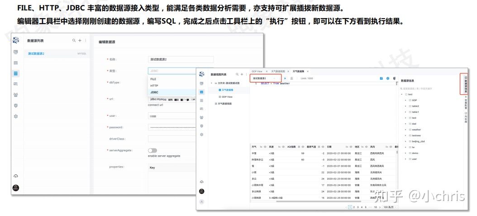Click the password input field

click(x=172, y=127)
